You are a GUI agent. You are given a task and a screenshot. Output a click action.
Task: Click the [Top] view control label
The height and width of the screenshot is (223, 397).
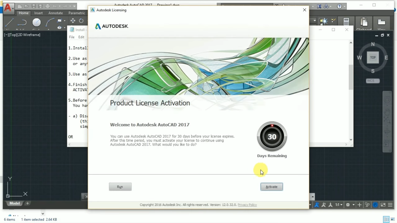[13, 35]
